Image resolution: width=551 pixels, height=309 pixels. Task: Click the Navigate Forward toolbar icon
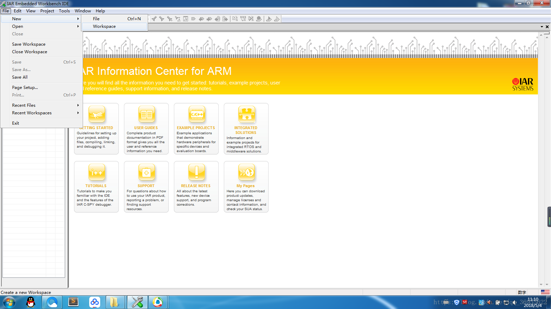coord(225,19)
